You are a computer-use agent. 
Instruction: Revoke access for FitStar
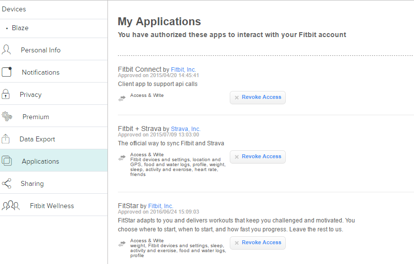[258, 243]
